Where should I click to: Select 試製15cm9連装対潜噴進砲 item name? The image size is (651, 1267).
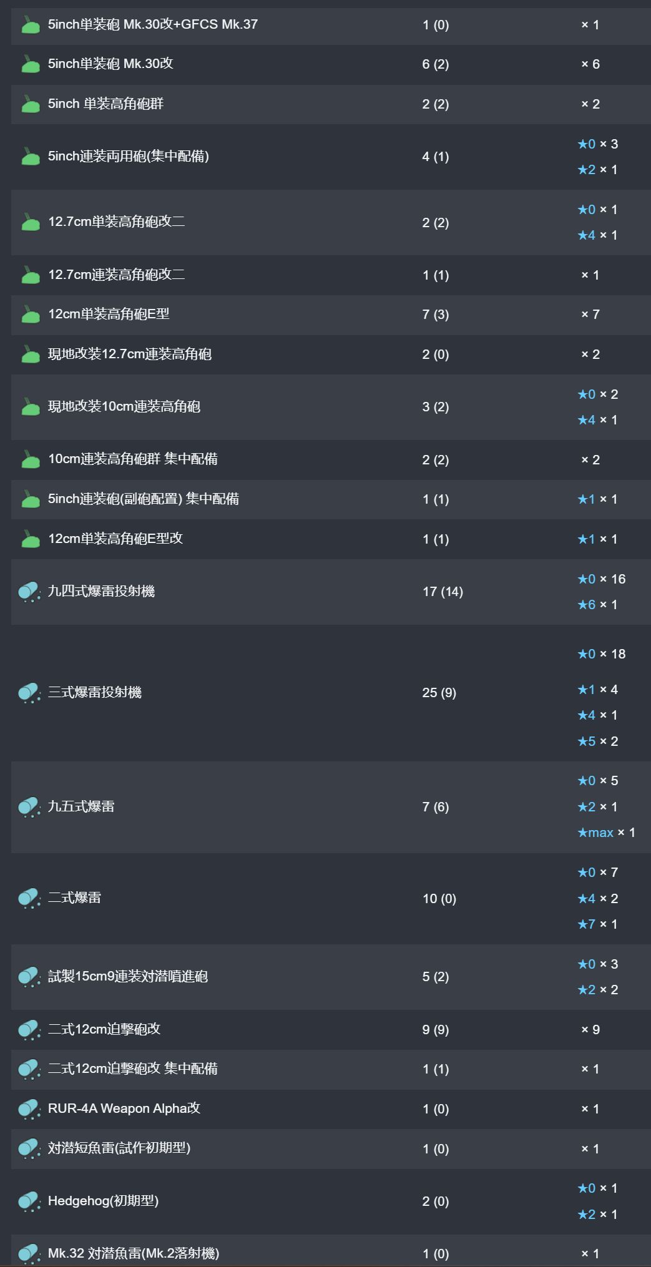(128, 977)
